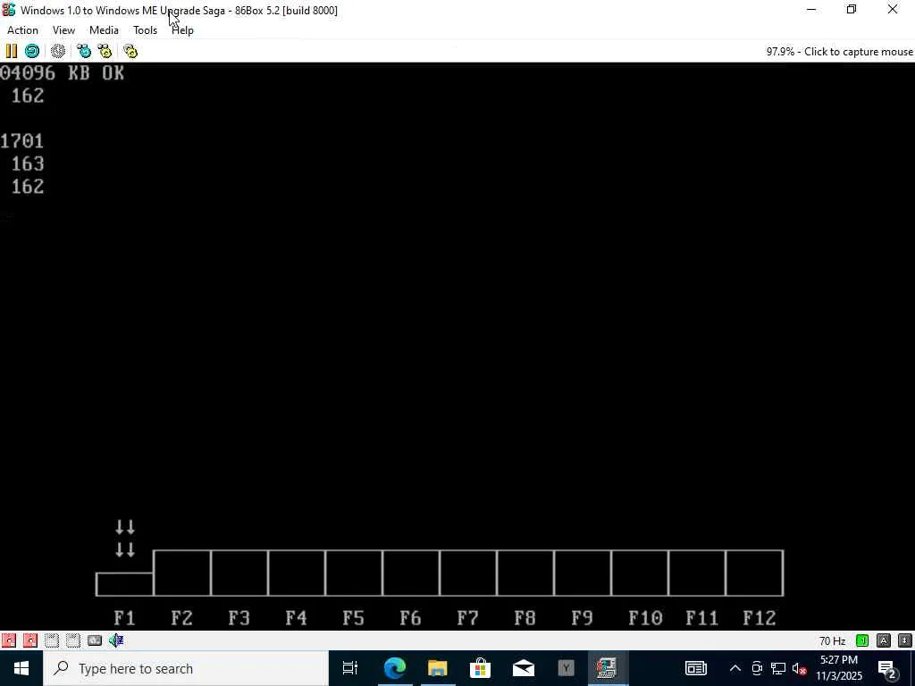Viewport: 915px width, 686px height.
Task: Click the '04096 KB OK' memory text
Action: [62, 73]
